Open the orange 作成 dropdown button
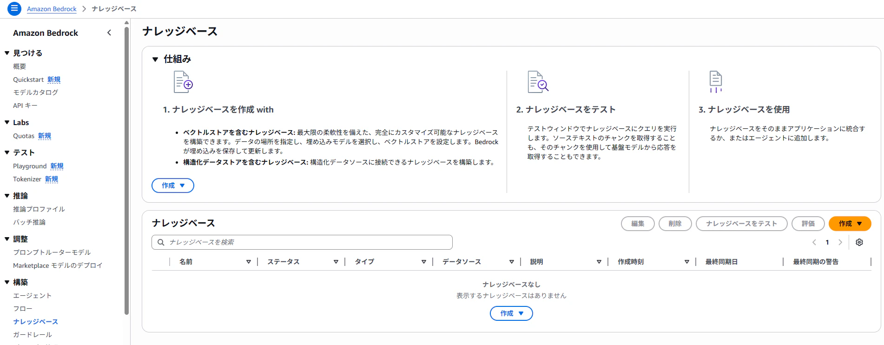The image size is (884, 345). (x=850, y=224)
